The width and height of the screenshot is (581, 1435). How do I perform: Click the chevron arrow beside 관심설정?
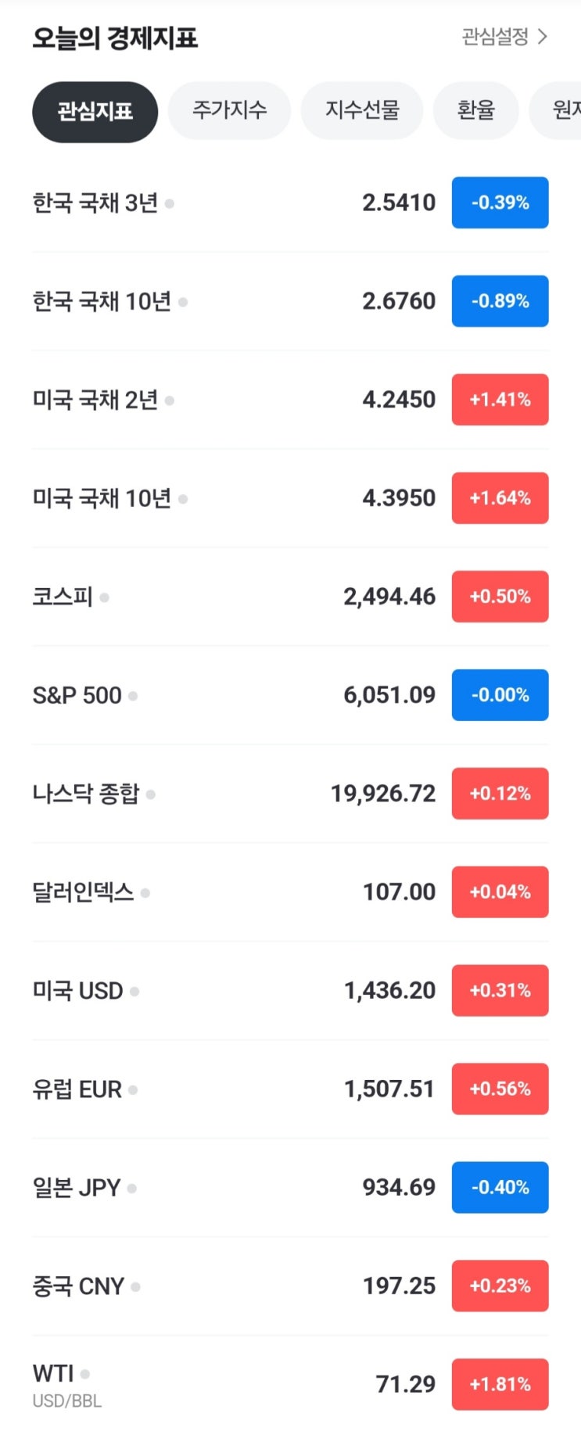[x=543, y=37]
